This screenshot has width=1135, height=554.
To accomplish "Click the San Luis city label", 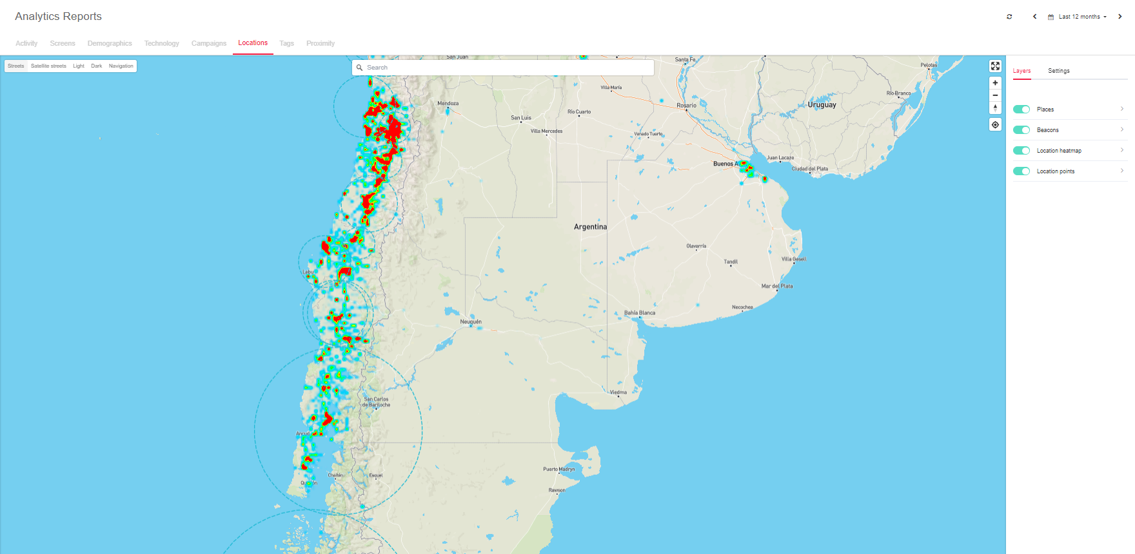I will coord(521,118).
